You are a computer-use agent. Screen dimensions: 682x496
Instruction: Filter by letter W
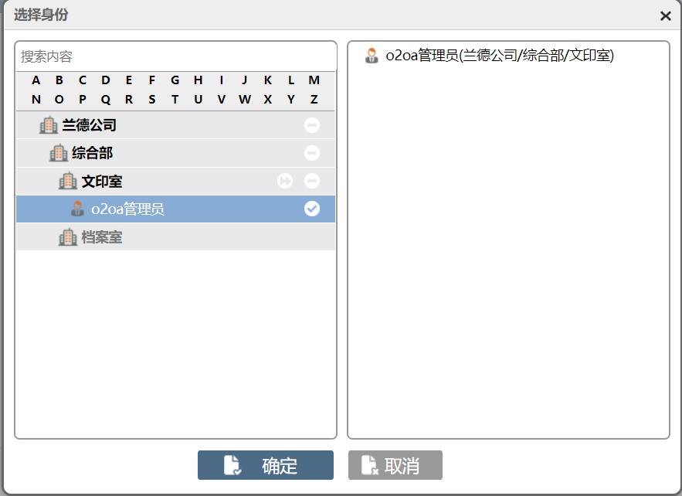coord(244,100)
